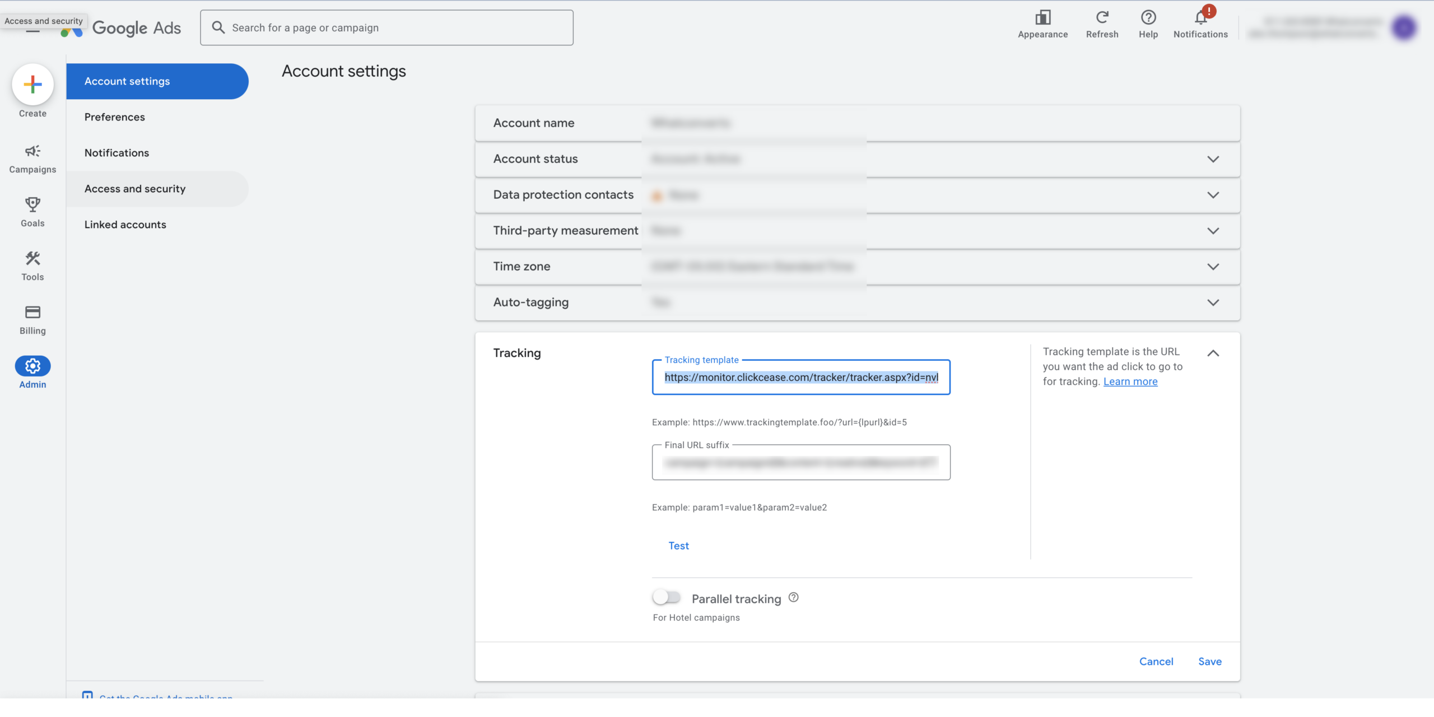The image size is (1434, 717).
Task: Click the Save button
Action: tap(1209, 661)
